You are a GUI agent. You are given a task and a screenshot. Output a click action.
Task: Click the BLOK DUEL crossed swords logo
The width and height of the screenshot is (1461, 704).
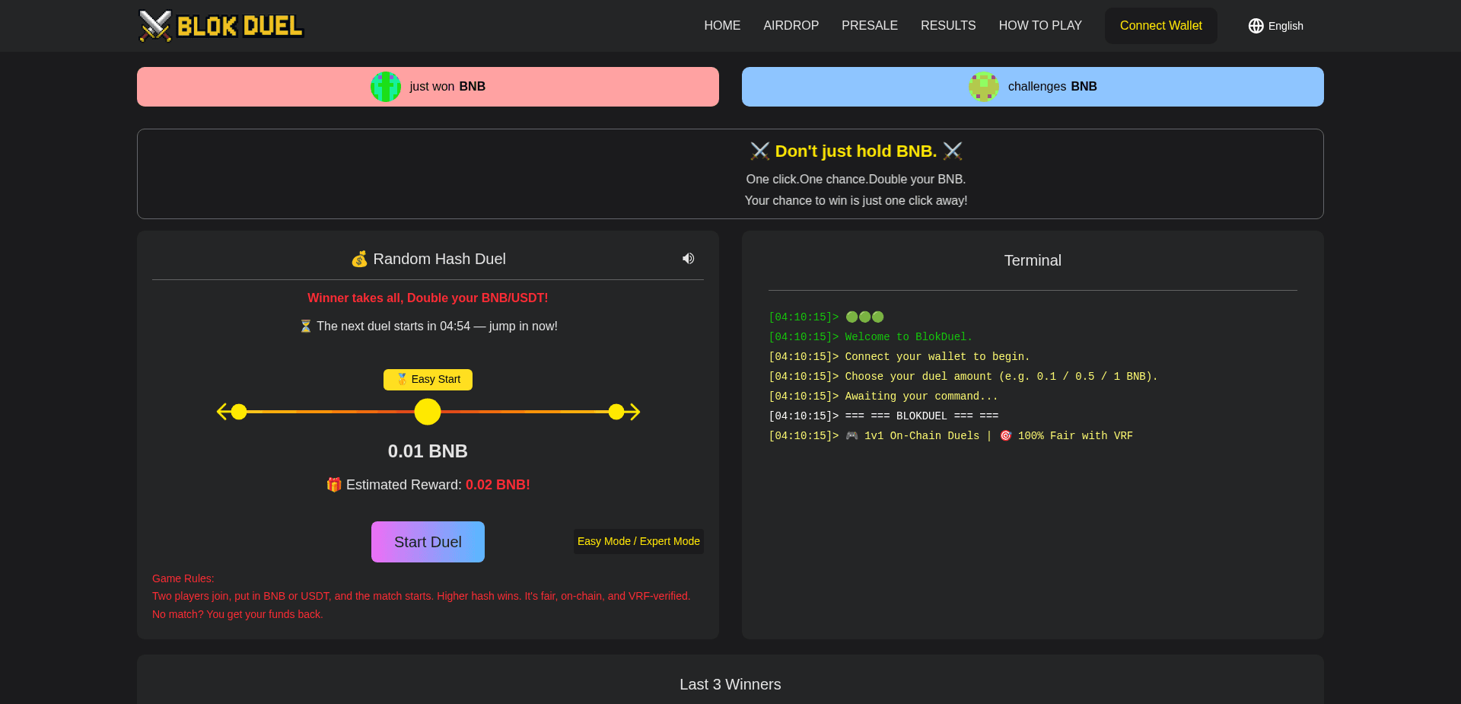pyautogui.click(x=154, y=25)
